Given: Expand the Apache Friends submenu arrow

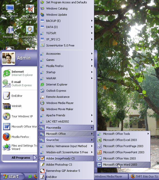Looking at the screenshot, I should click(x=92, y=115).
